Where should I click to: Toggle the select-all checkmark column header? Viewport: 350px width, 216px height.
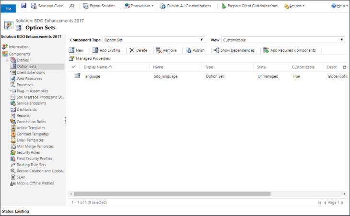[74, 67]
